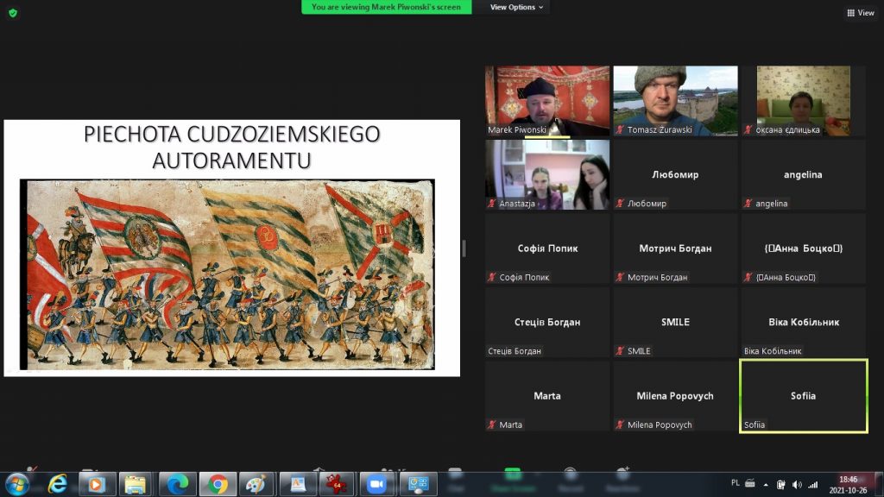This screenshot has width=884, height=497.
Task: Click the Sofiia participant tile
Action: pyautogui.click(x=803, y=396)
